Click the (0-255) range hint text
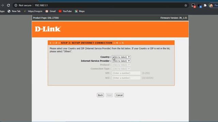This screenshot has width=218, height=122. tap(146, 73)
